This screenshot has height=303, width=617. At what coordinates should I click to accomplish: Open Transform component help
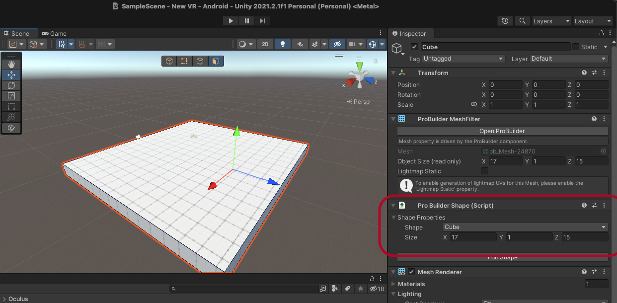coord(584,73)
